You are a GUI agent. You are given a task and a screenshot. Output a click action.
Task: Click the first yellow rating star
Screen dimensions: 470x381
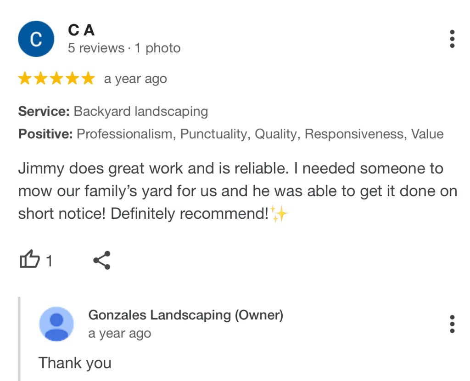pos(25,79)
